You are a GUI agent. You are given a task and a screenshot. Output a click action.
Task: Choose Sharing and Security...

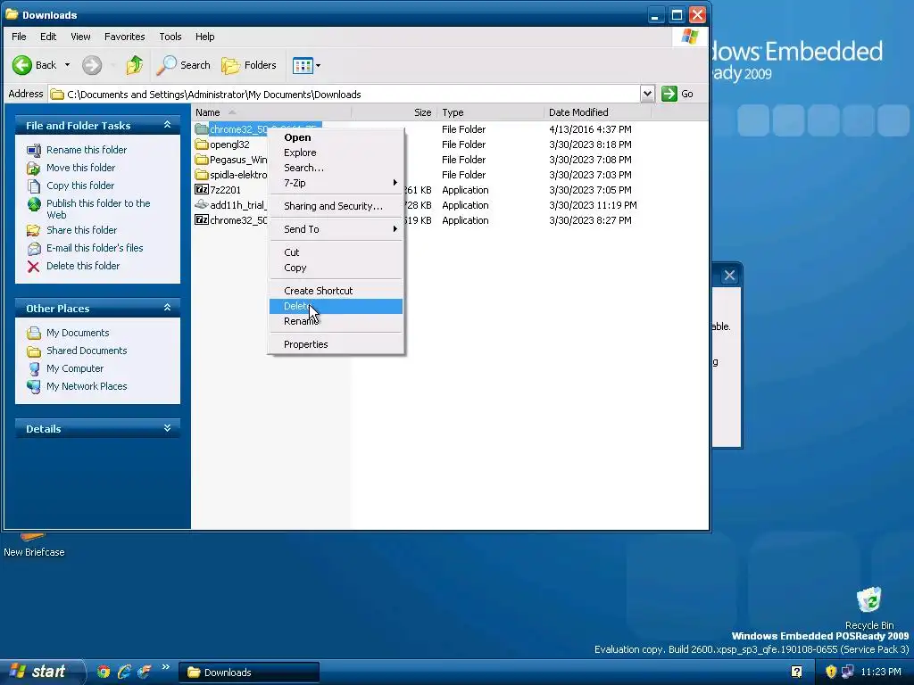336,206
